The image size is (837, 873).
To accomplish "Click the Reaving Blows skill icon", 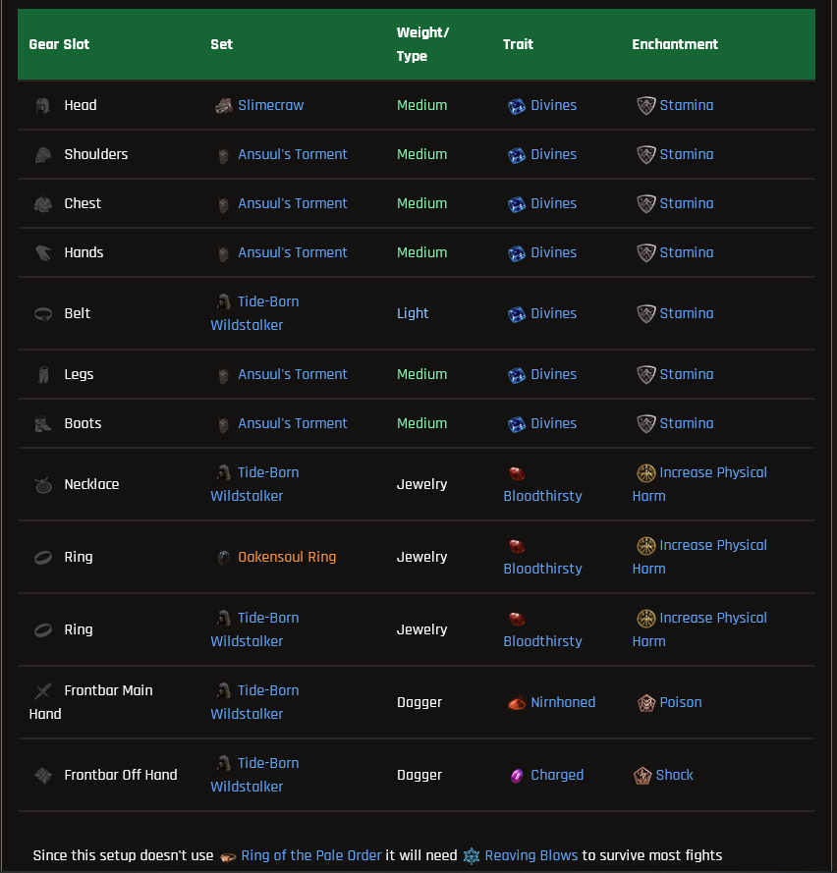I will click(x=472, y=855).
